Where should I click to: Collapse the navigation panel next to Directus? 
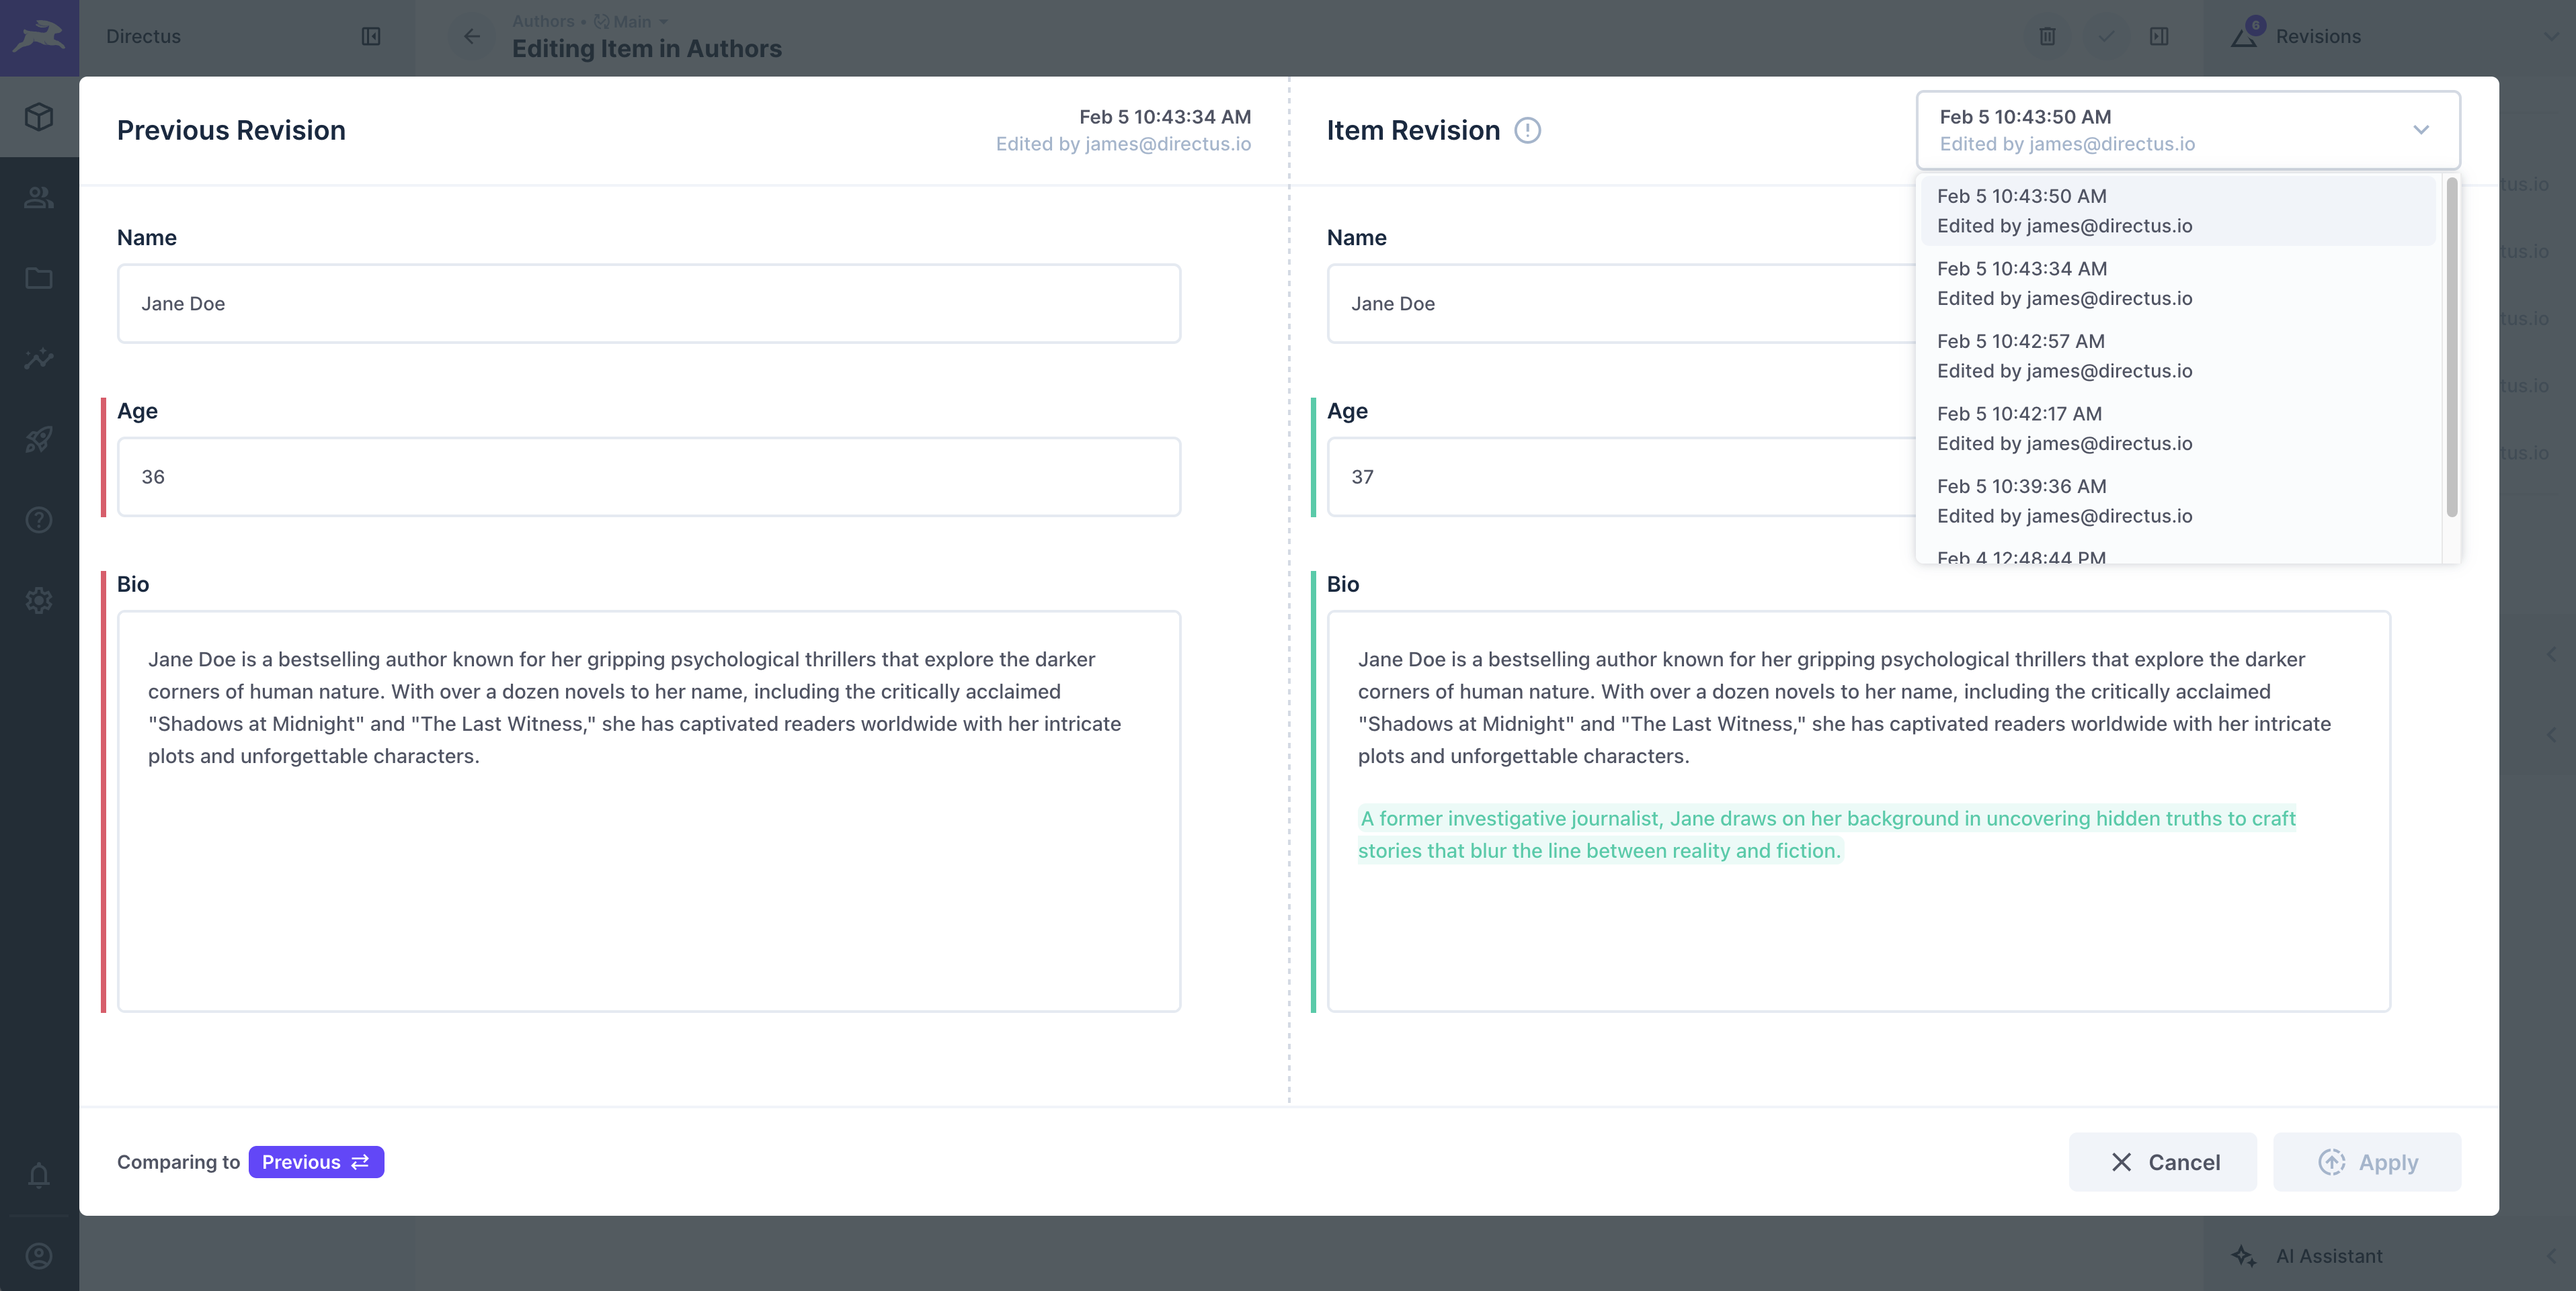371,37
